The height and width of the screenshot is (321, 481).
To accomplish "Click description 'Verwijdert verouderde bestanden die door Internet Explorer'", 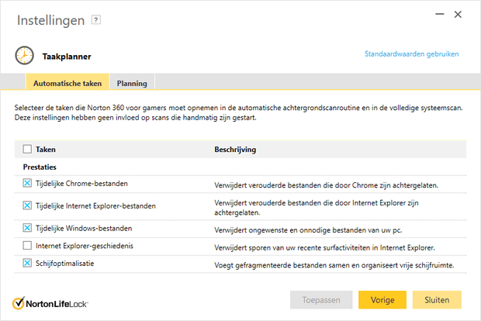I will coord(317,208).
